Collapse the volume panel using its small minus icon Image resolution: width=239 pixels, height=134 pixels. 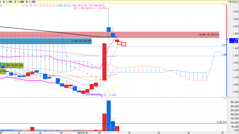click(224, 98)
